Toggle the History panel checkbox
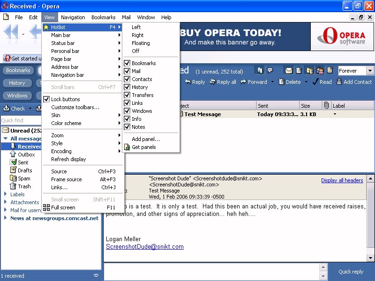Screen dimensions: 375x281 pyautogui.click(x=127, y=87)
